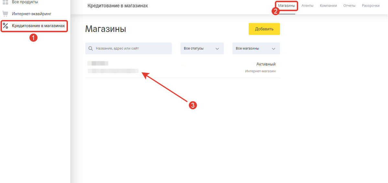The height and width of the screenshot is (183, 388).
Task: Expand the chevron arrow on Все магазины
Action: (274, 48)
